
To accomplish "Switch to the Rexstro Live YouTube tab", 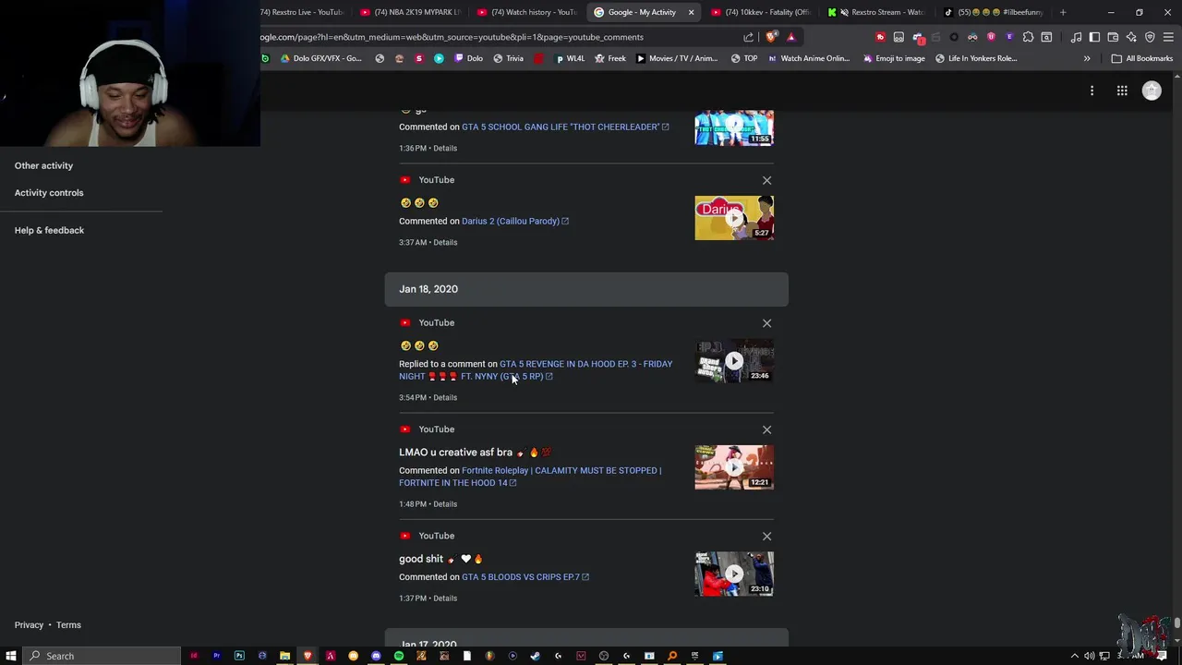I will 301,12.
